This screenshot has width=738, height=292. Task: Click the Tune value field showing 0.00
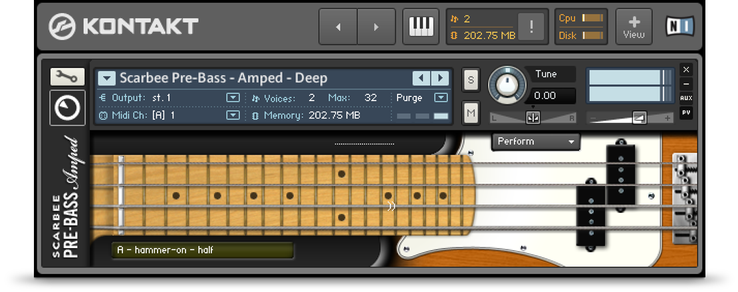[551, 96]
